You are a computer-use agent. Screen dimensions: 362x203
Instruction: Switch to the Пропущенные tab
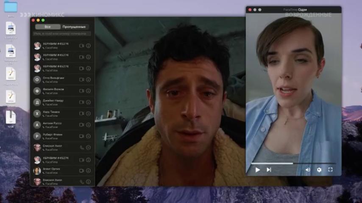coord(74,27)
